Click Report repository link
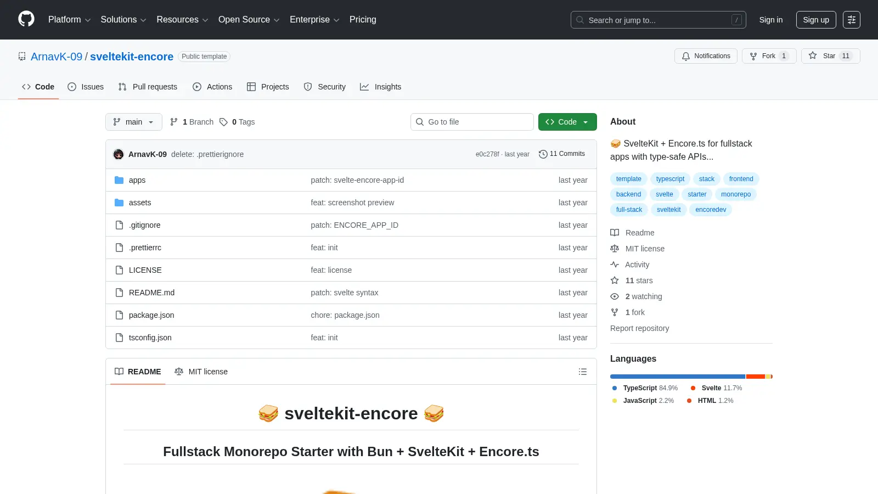This screenshot has width=878, height=494. 640,328
